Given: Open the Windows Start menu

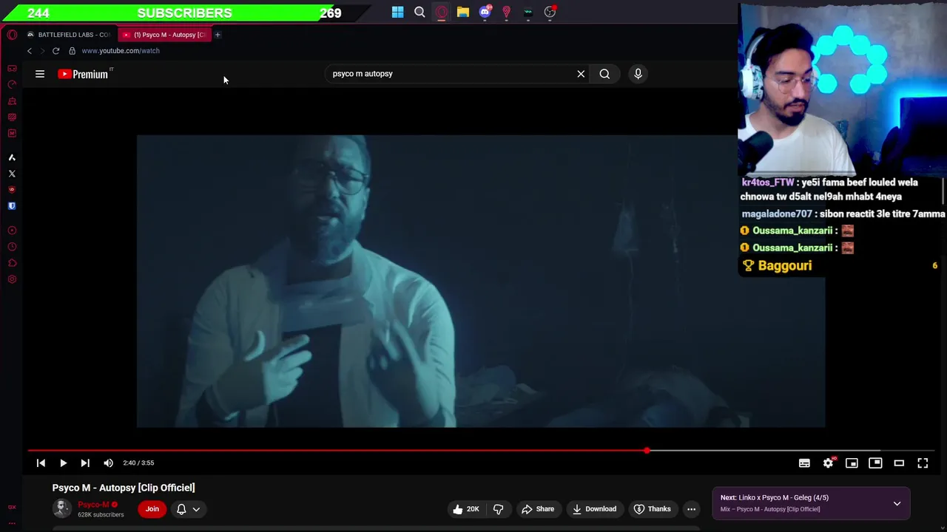Looking at the screenshot, I should click(x=398, y=12).
